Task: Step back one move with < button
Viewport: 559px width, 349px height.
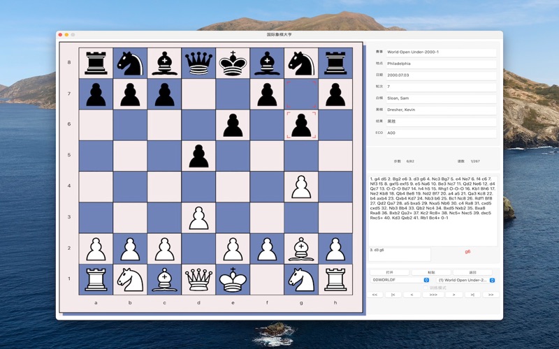Action: 412,295
